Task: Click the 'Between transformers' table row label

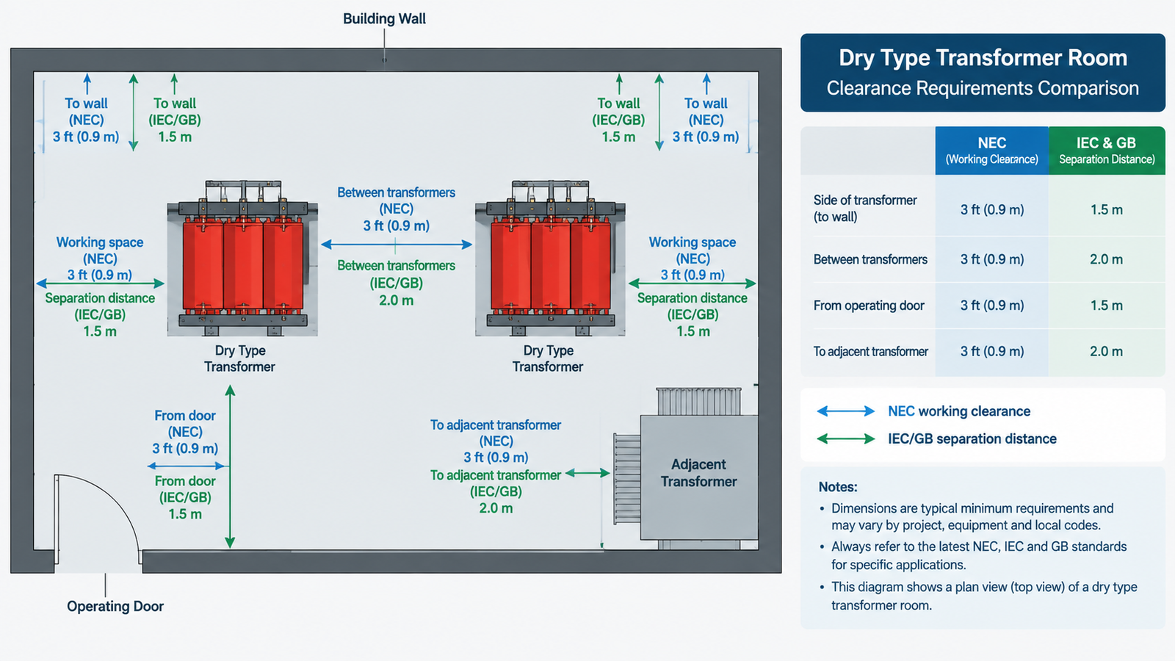Action: [870, 259]
